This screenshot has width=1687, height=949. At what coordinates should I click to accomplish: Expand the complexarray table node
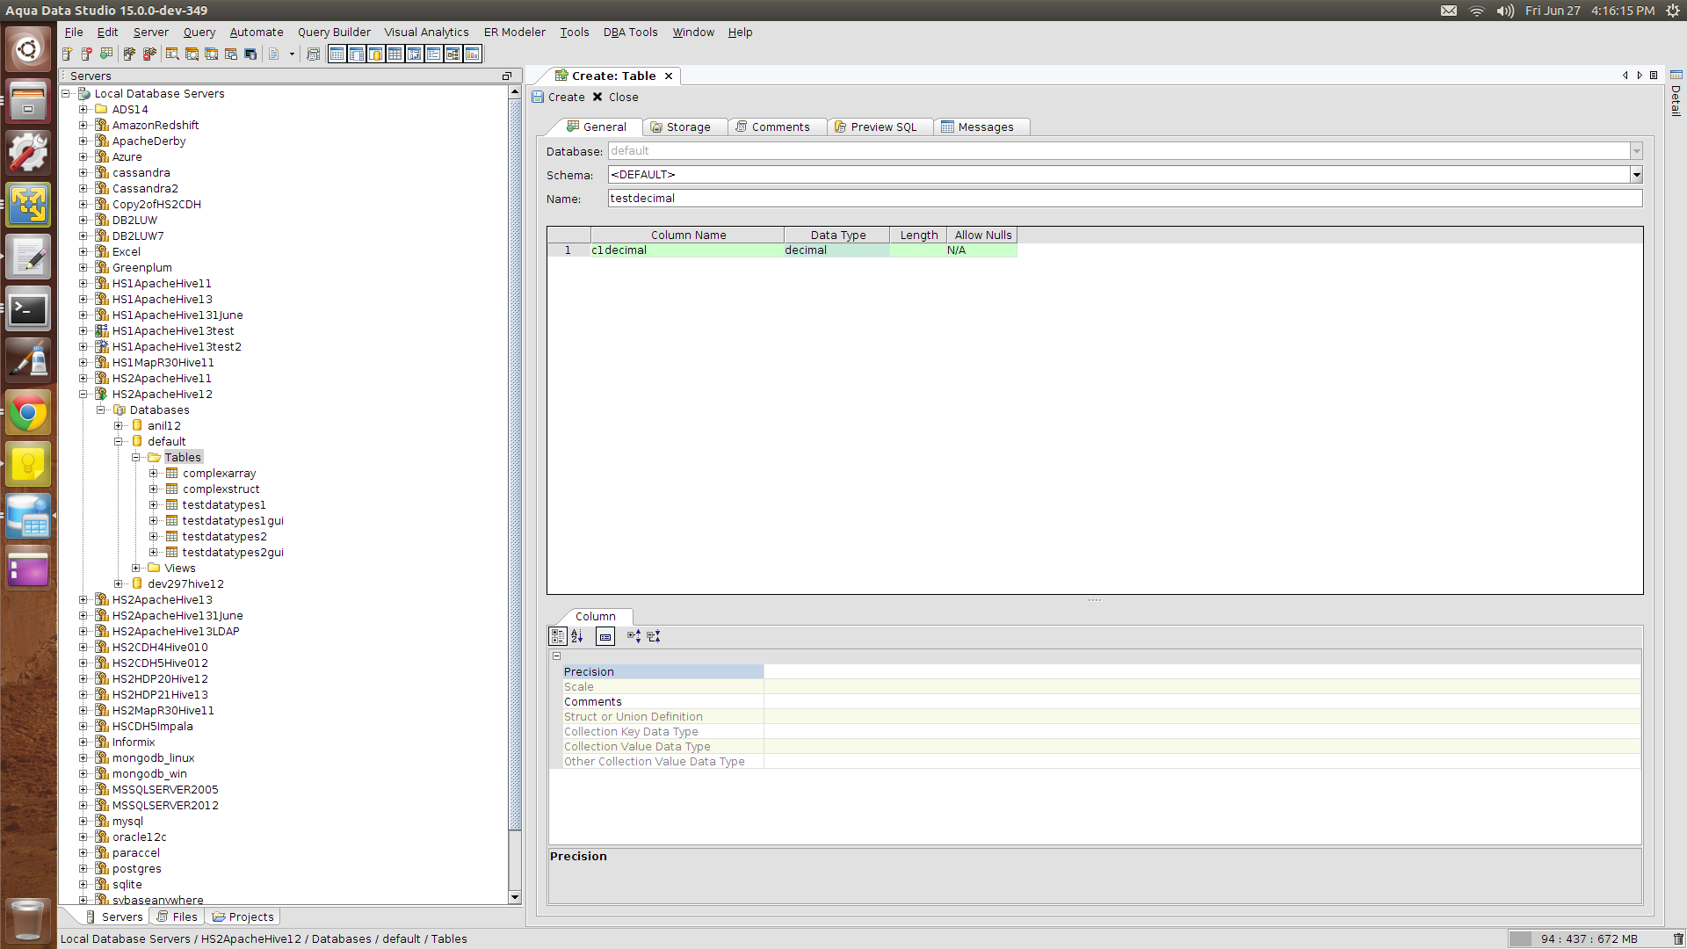pyautogui.click(x=154, y=474)
